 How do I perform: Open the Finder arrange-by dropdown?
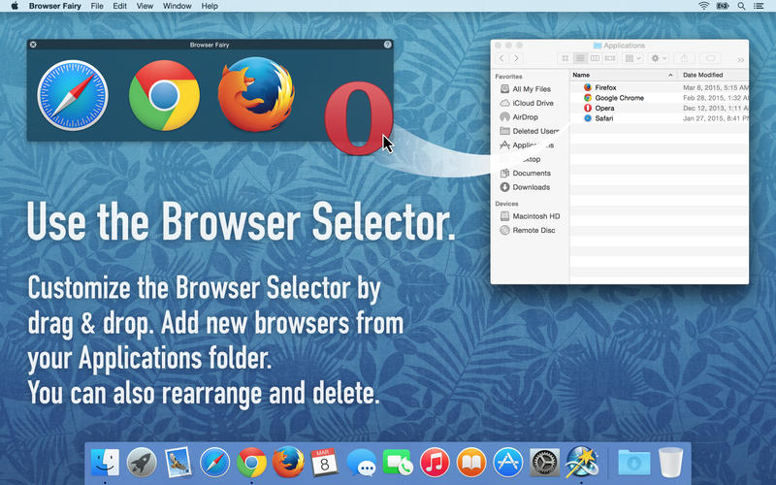point(631,59)
